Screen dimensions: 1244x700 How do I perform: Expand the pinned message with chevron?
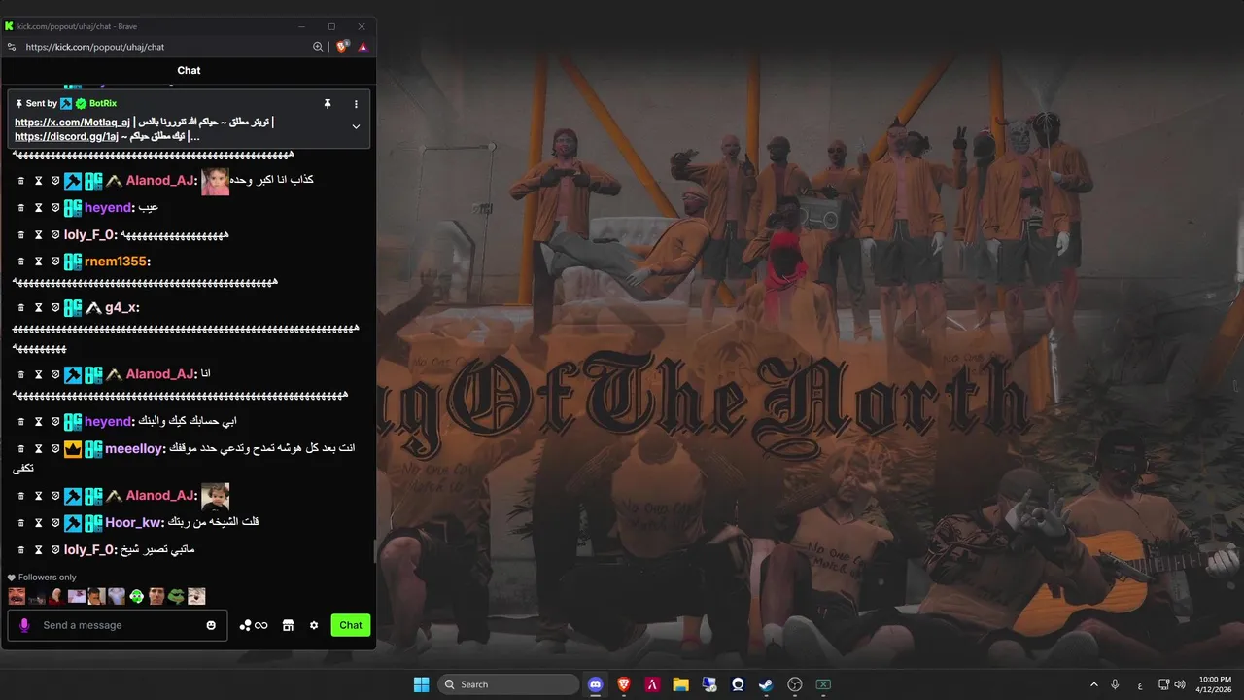(356, 126)
